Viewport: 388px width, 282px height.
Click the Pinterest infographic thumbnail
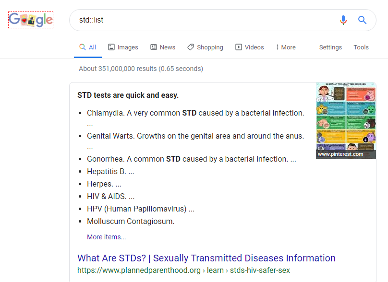346,120
